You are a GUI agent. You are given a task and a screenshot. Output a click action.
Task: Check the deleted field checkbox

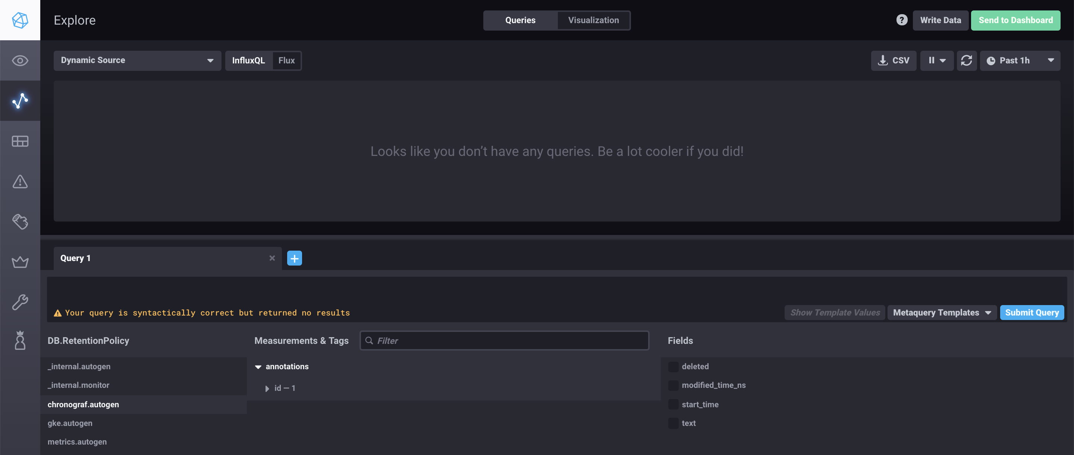point(673,367)
